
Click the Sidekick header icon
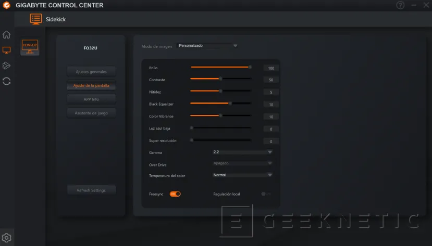coord(36,19)
